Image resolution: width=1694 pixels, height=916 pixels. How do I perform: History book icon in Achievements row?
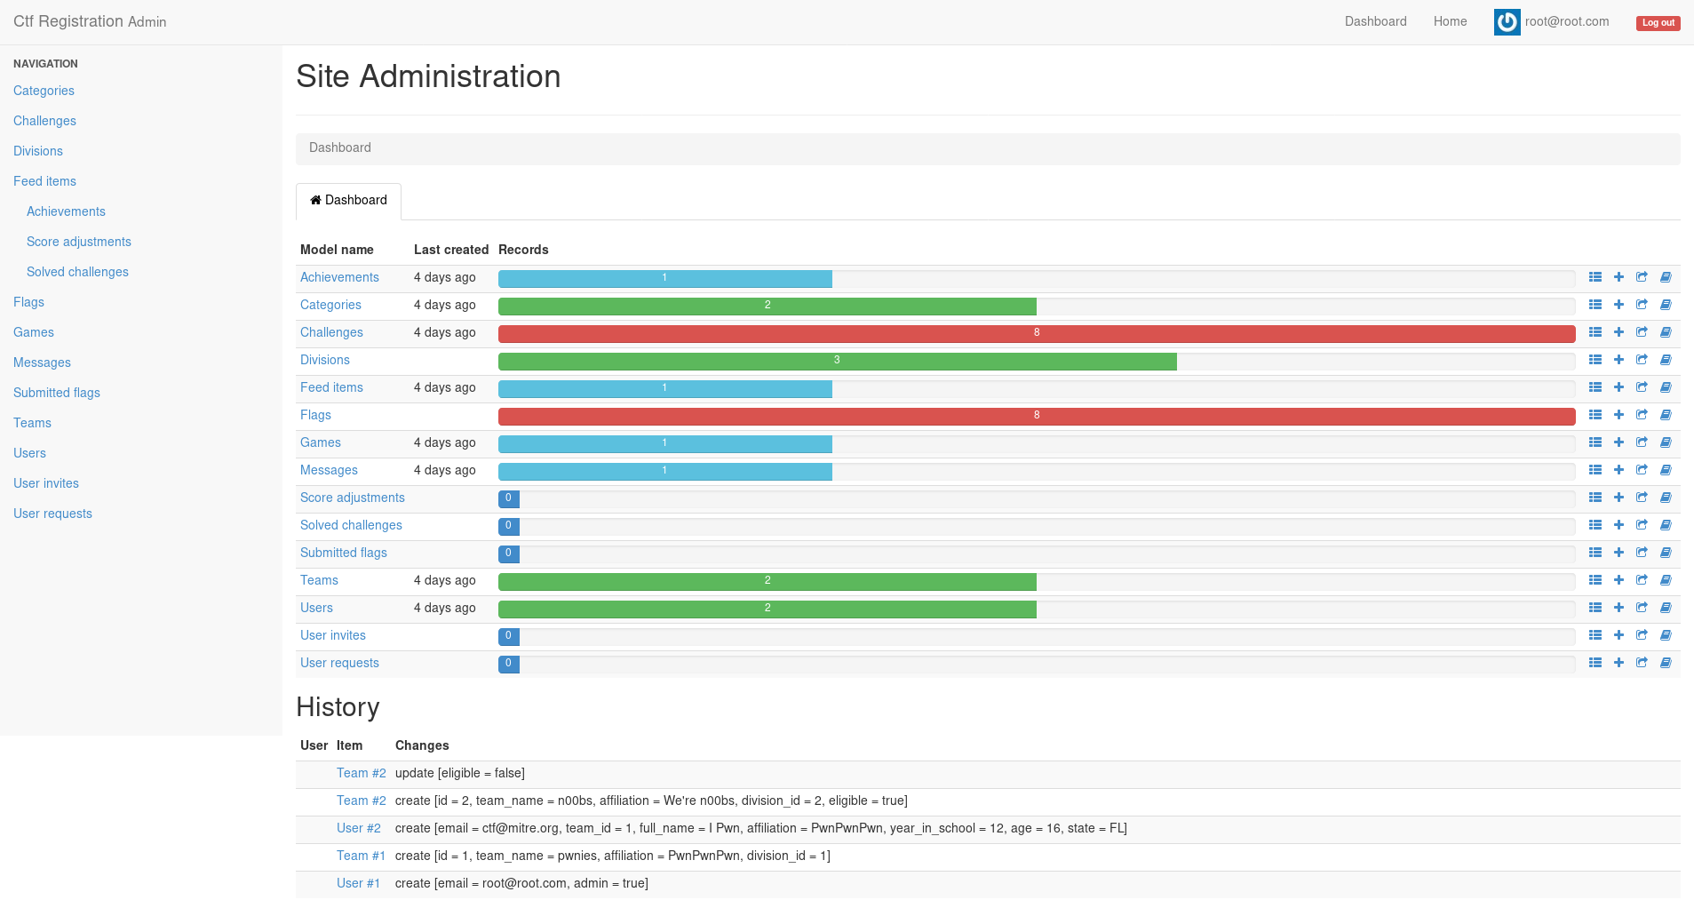1666,277
